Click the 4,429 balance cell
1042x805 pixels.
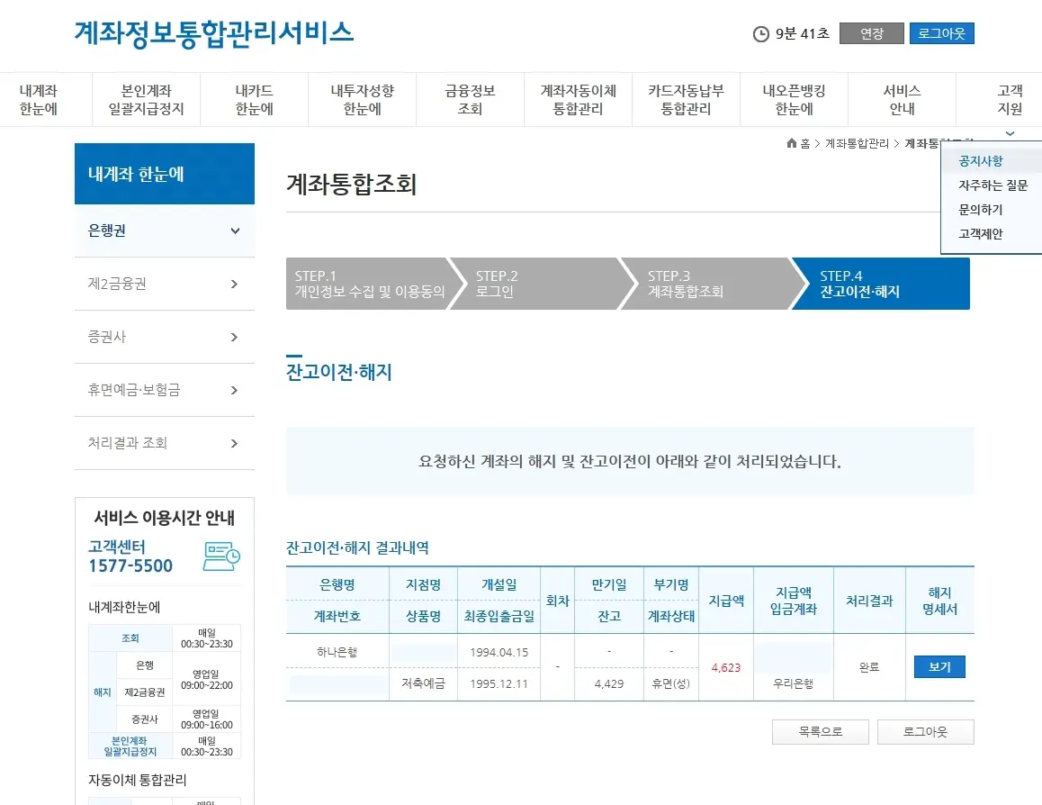608,683
